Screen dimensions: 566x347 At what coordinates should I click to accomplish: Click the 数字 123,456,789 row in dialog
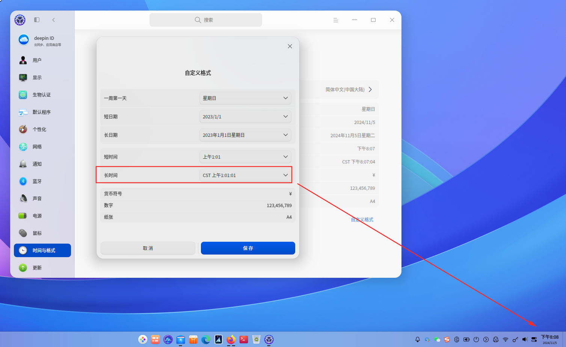198,205
